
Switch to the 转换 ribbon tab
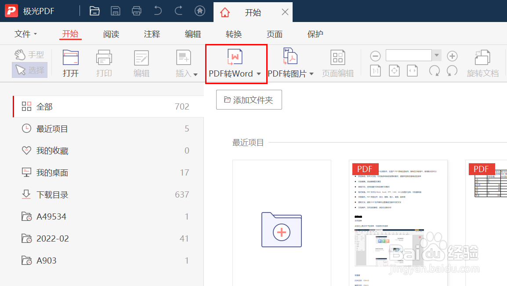coord(233,34)
